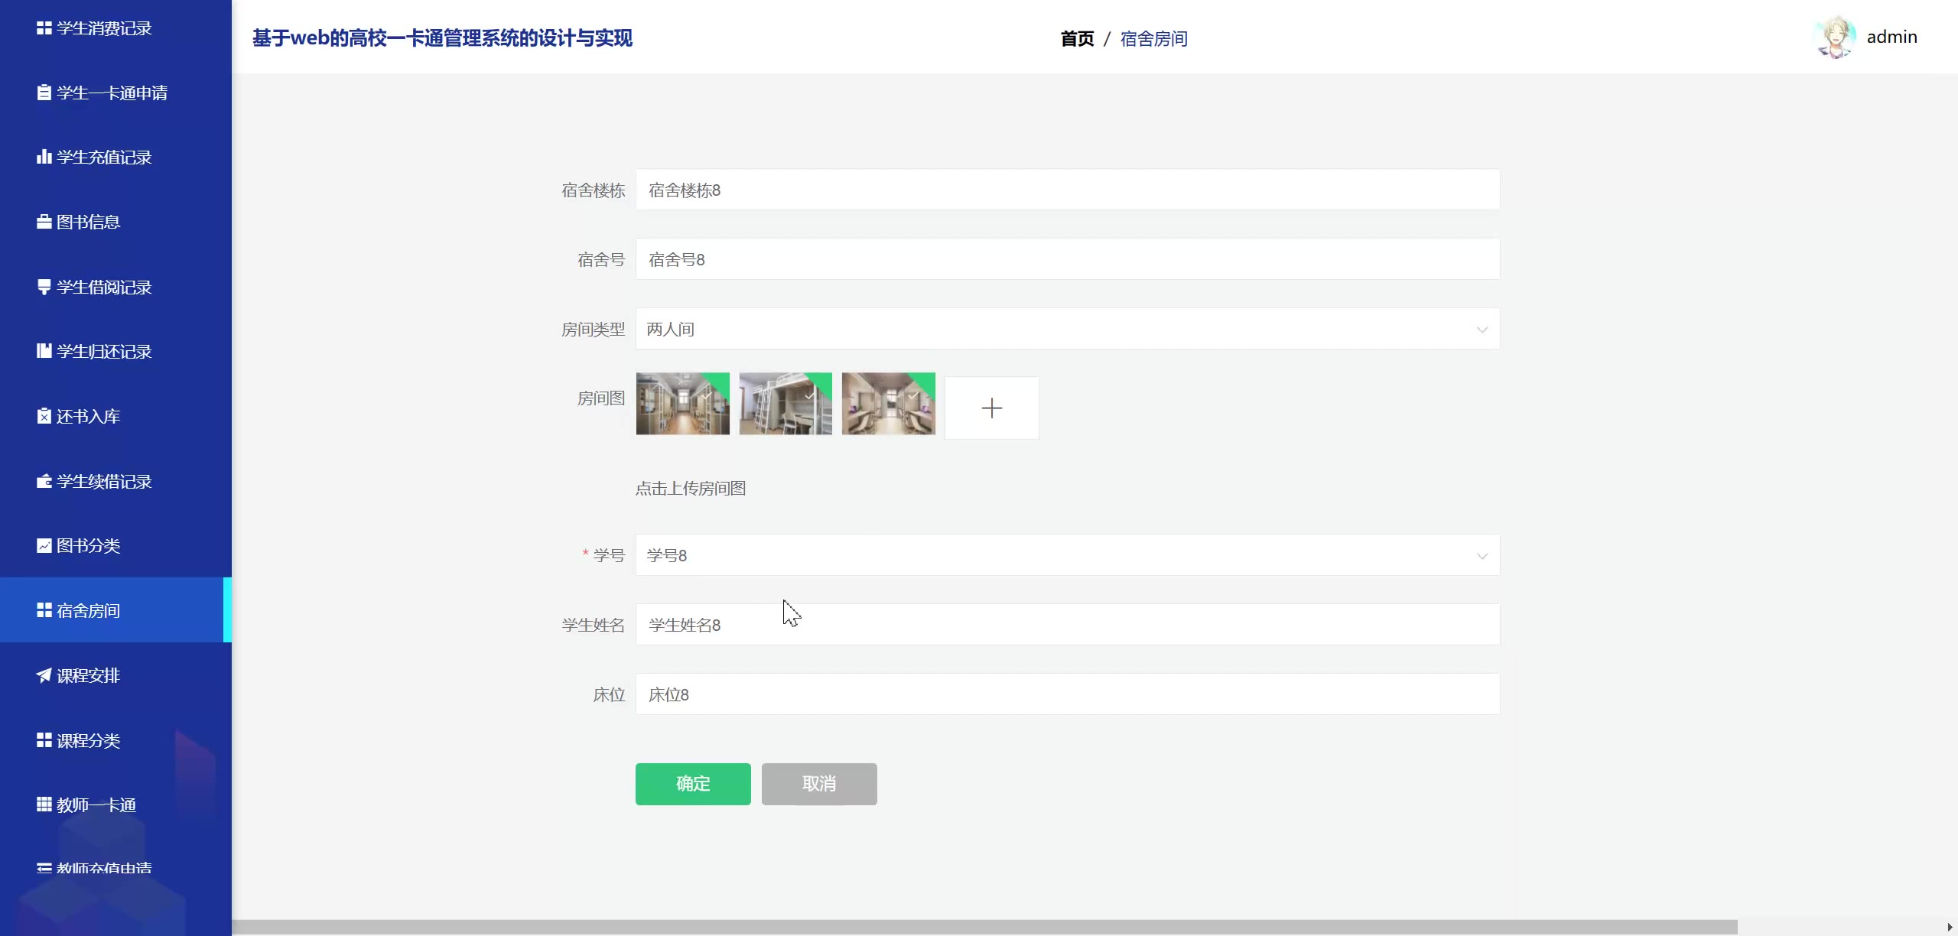
Task: Click the chart icon beside 图书分类
Action: (44, 545)
